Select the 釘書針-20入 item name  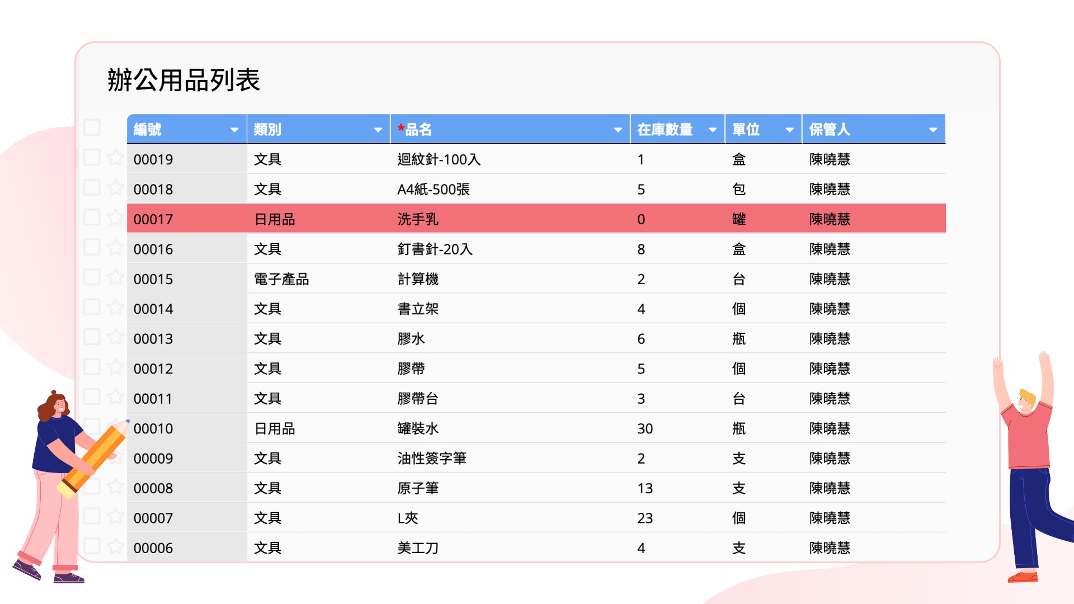click(x=435, y=249)
